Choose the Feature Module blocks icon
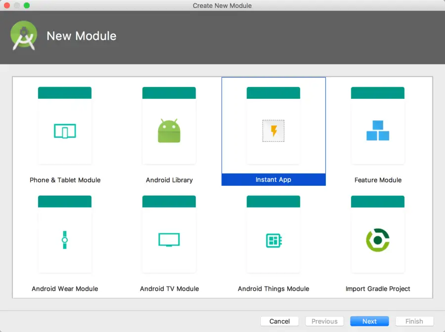445x332 pixels. 378,130
